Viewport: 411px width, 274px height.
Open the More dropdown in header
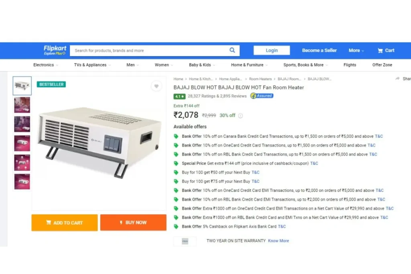(356, 51)
